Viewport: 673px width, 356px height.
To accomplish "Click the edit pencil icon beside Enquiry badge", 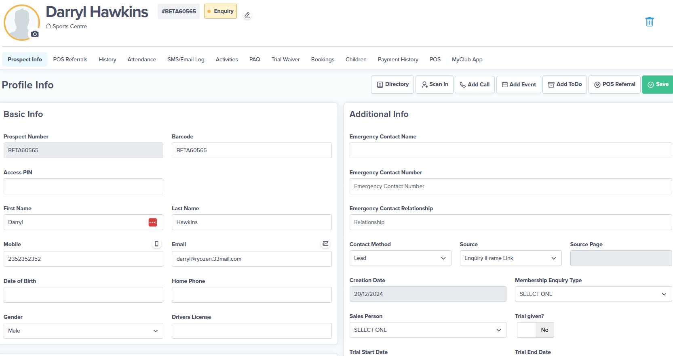I will point(247,15).
